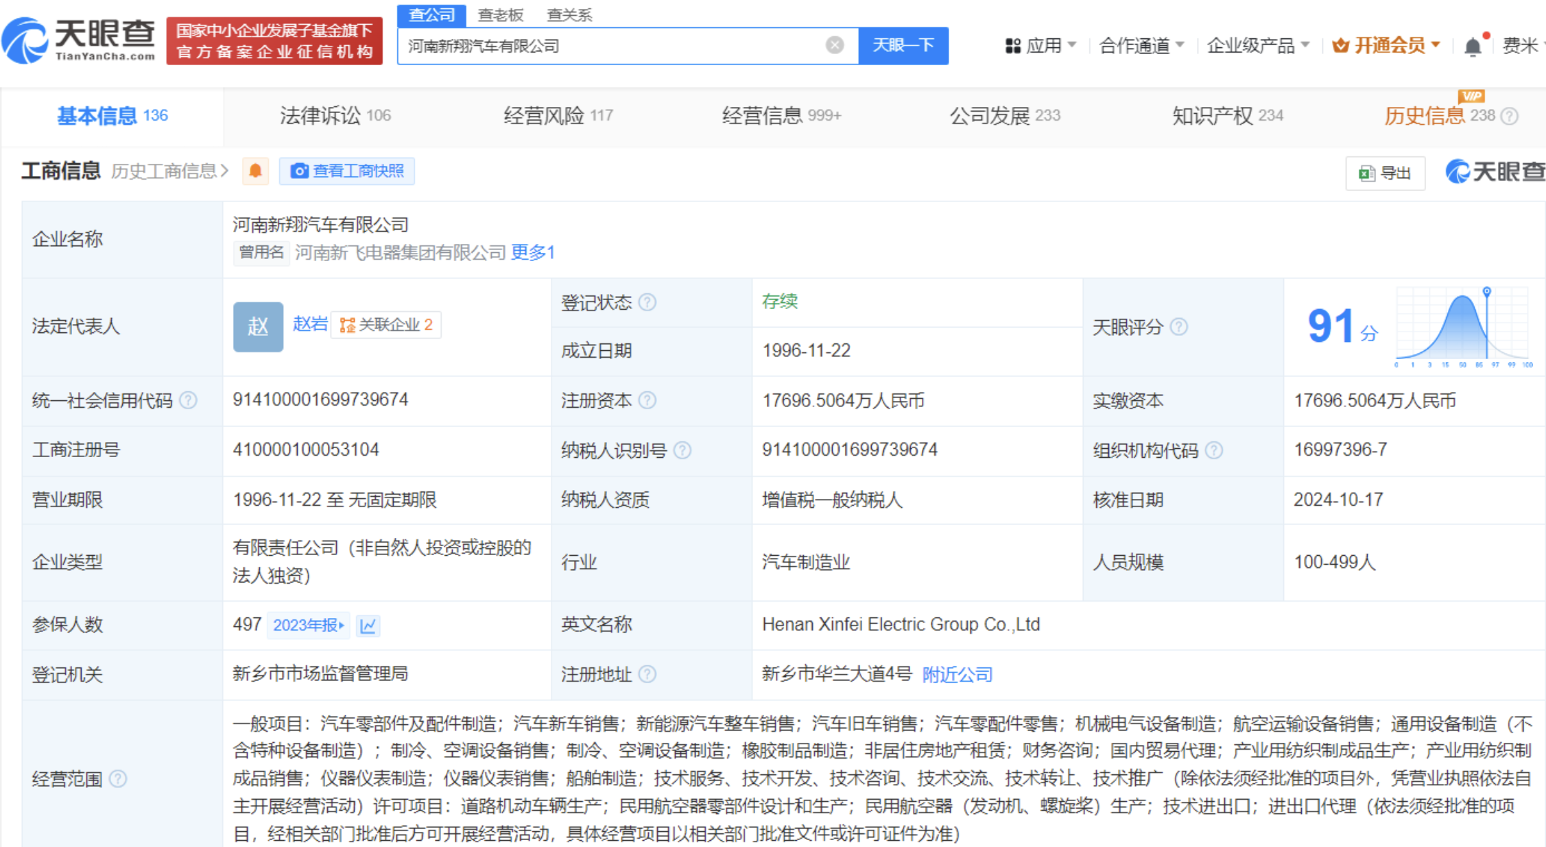Image resolution: width=1546 pixels, height=847 pixels.
Task: Expand the 应用 dropdown menu
Action: coord(1040,46)
